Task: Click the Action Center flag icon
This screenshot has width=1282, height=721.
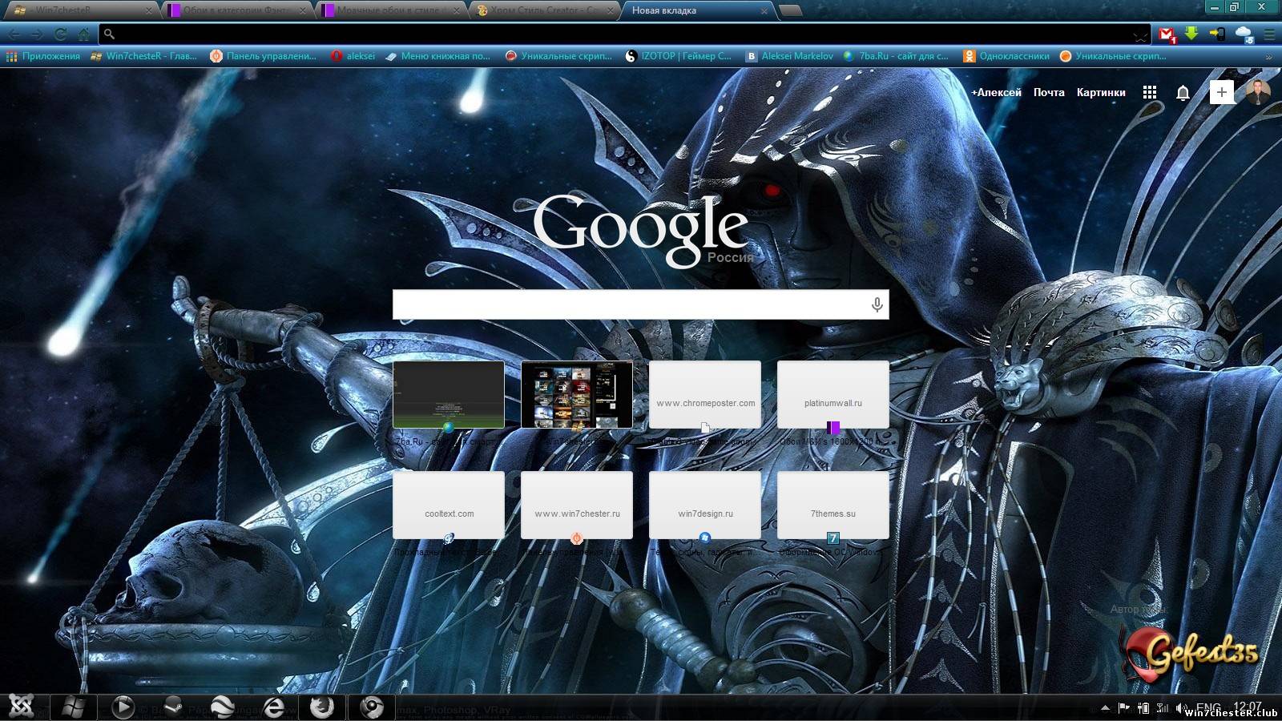Action: pos(1124,708)
